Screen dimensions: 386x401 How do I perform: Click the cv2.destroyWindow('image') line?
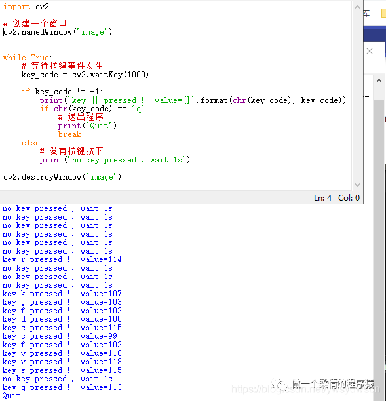[x=62, y=177]
